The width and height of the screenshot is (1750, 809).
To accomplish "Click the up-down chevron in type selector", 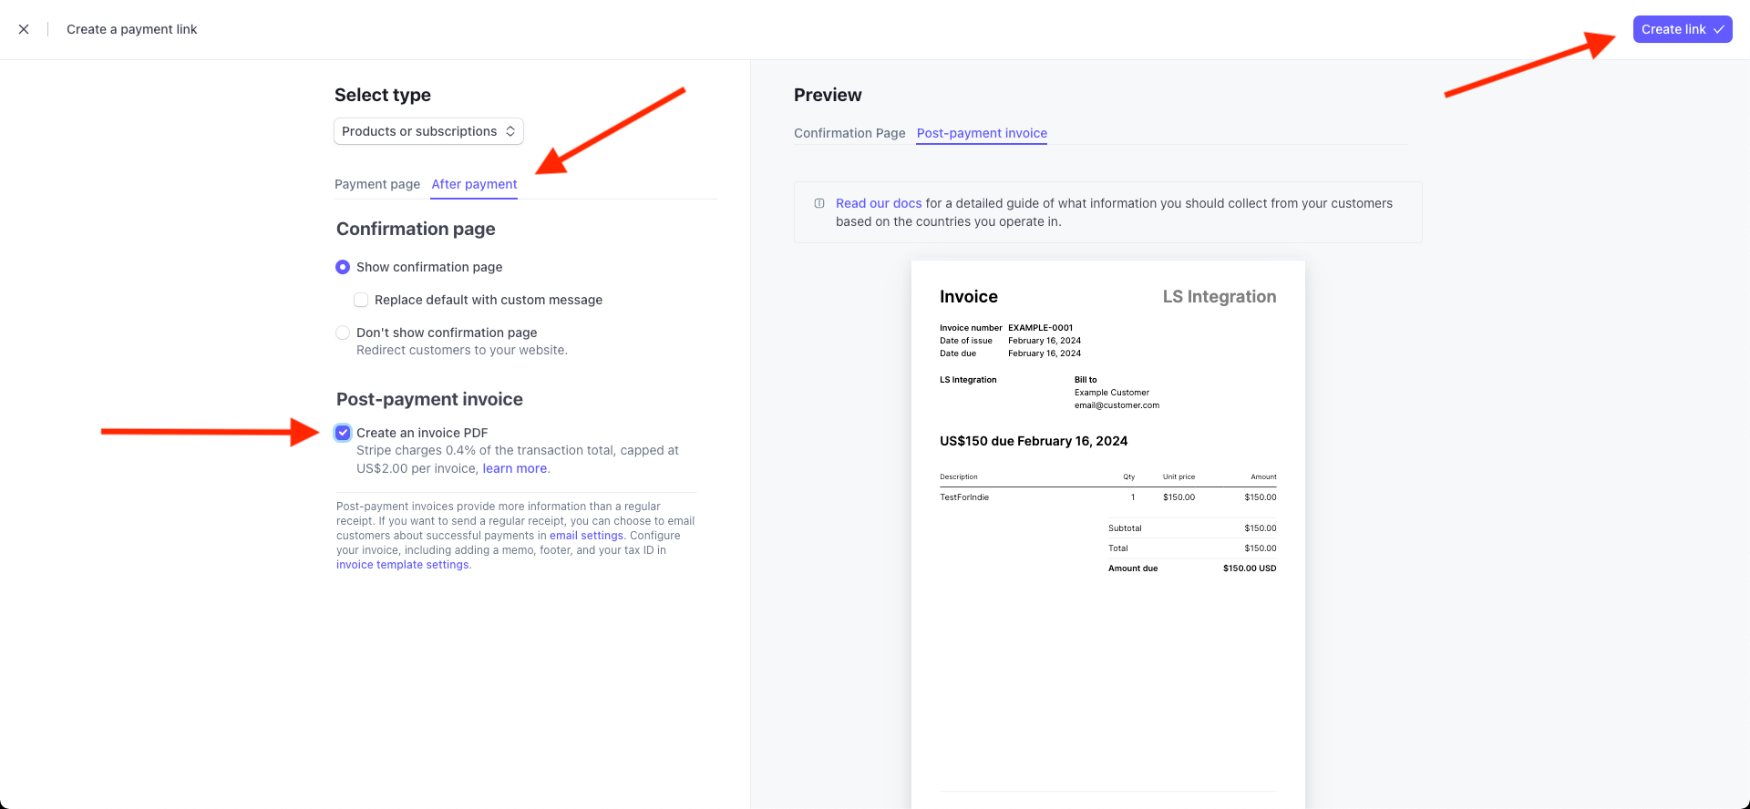I will tap(510, 131).
